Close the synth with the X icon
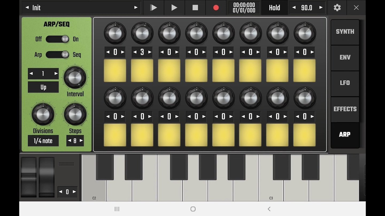Viewport: 385px width, 216px height. tap(356, 8)
